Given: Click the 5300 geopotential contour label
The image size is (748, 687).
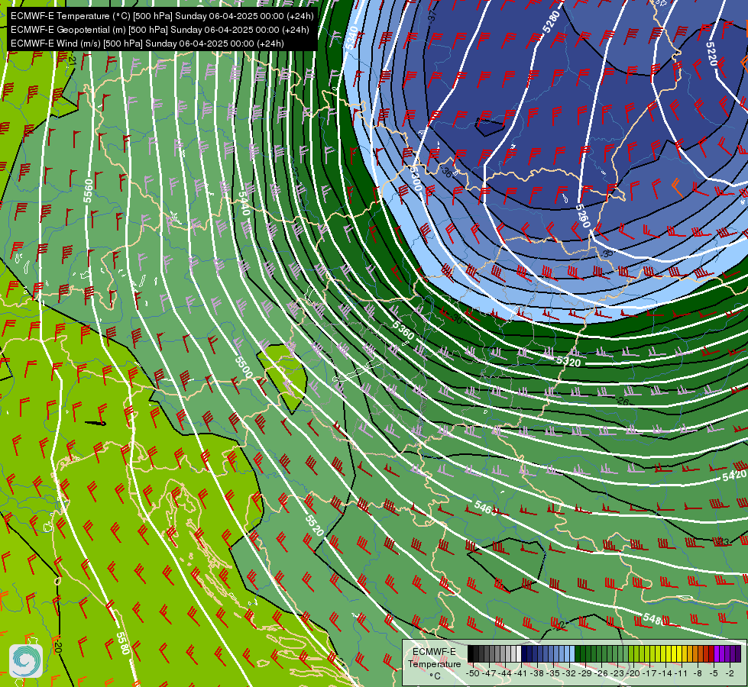Looking at the screenshot, I should [416, 179].
